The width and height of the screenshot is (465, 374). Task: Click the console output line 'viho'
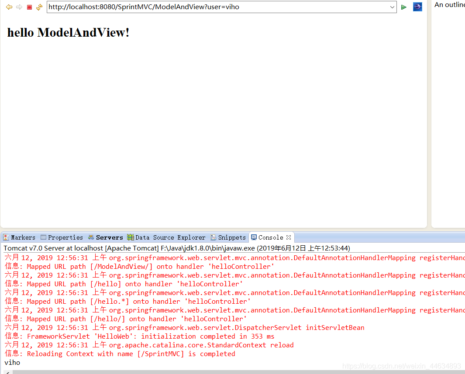[12, 363]
